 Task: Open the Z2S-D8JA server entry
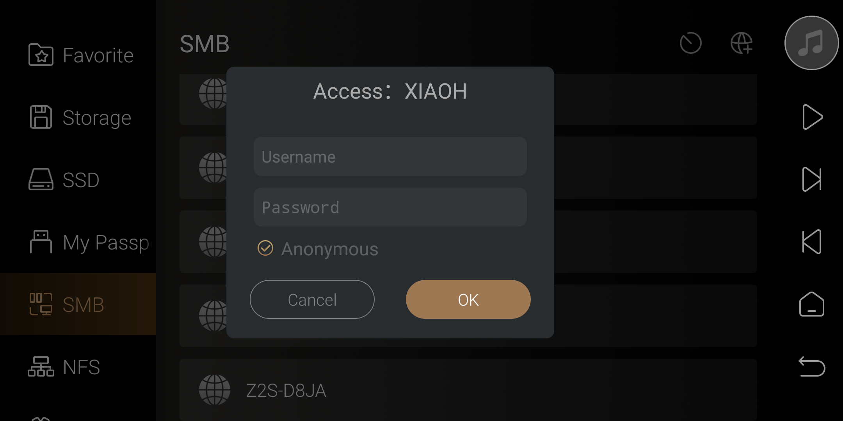pos(468,390)
